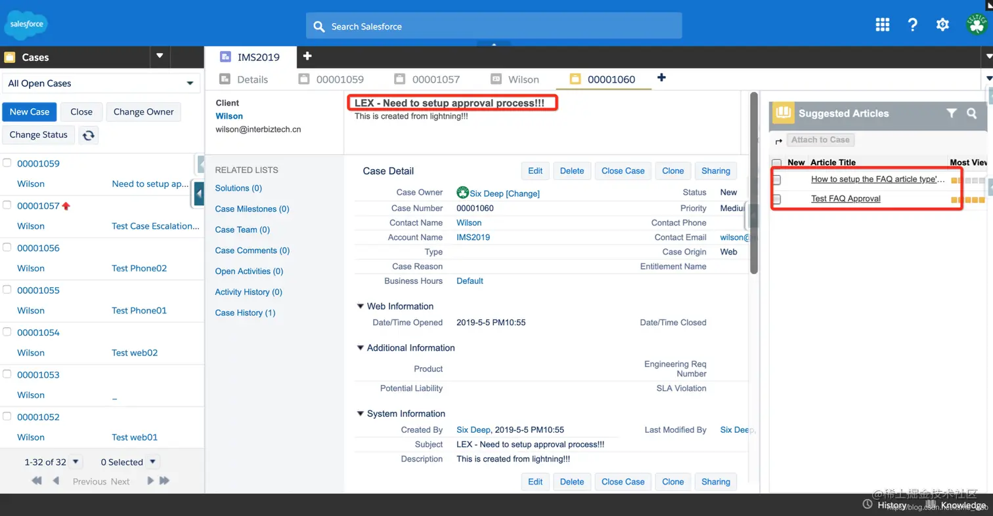Add new primary tab with plus icon
This screenshot has height=516, width=993.
[x=307, y=56]
